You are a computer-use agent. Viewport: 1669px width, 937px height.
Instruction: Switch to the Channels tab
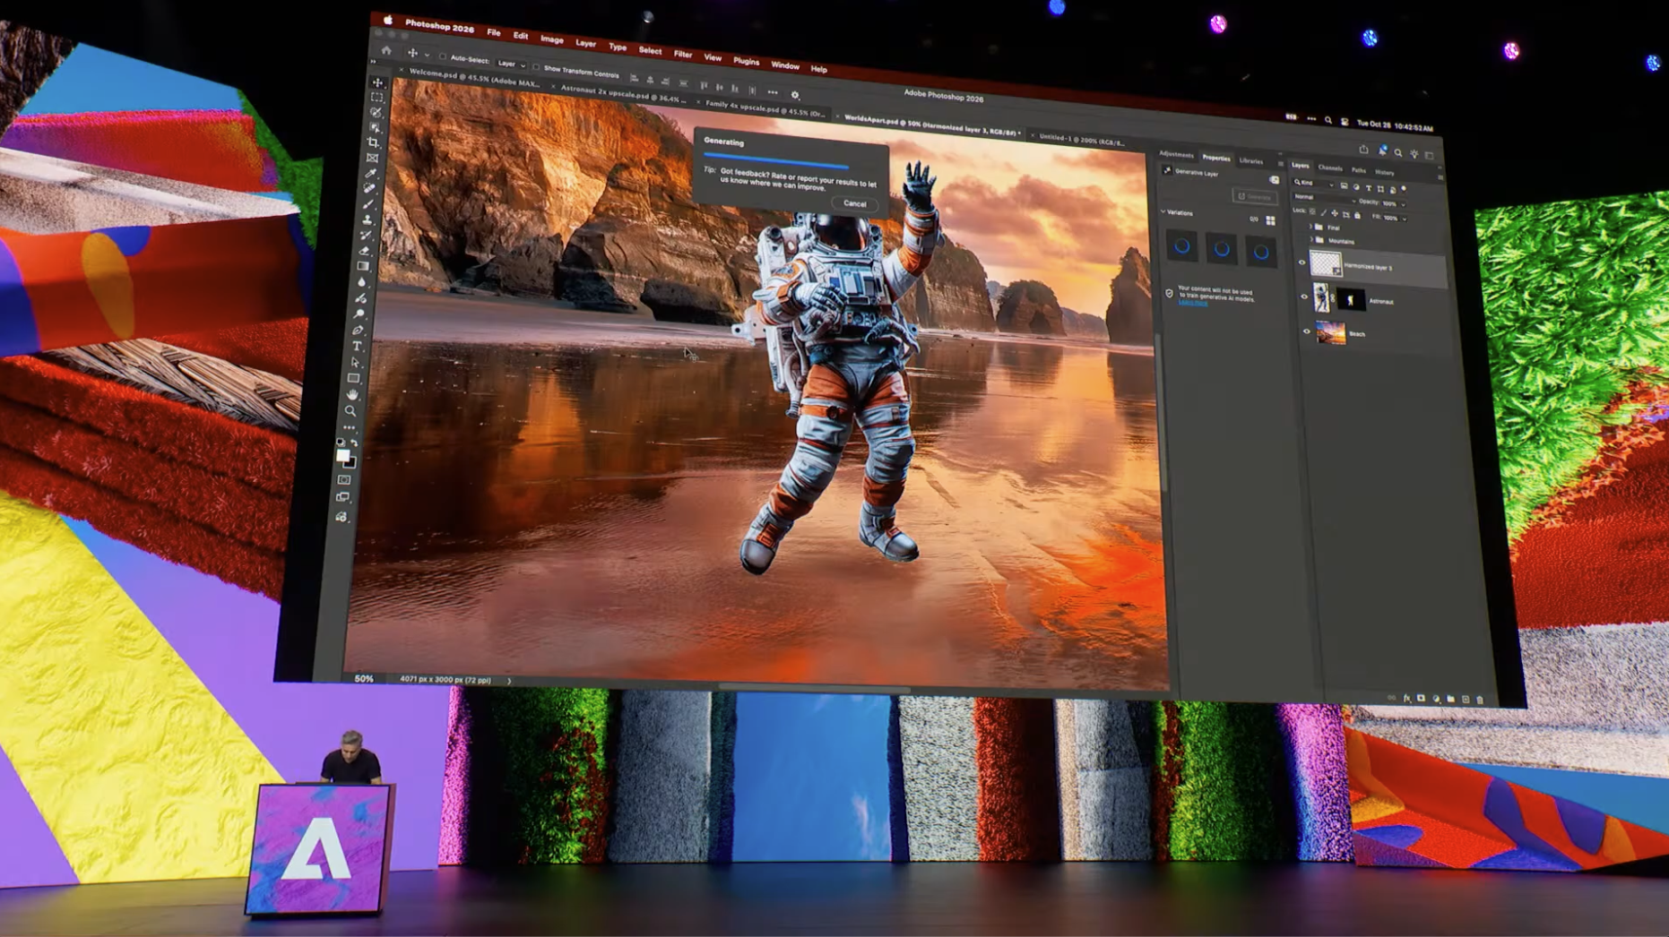(1329, 168)
